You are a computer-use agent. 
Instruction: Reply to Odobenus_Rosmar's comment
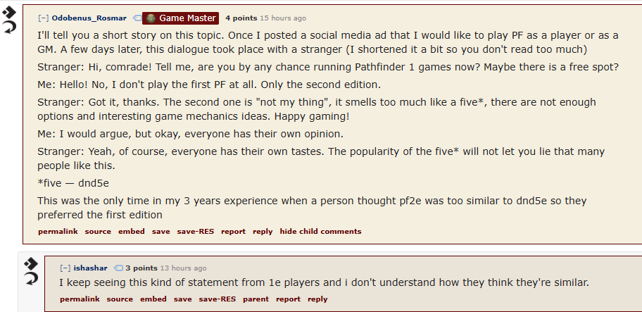tap(263, 231)
